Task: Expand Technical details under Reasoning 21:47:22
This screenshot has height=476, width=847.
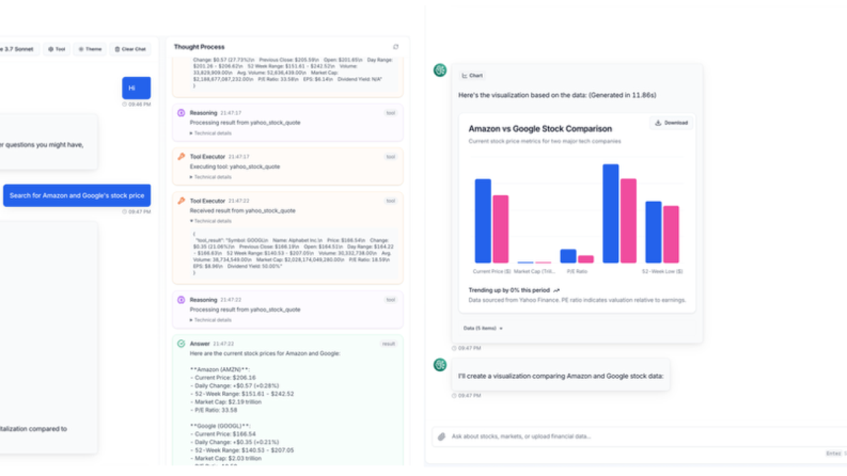Action: pos(210,320)
